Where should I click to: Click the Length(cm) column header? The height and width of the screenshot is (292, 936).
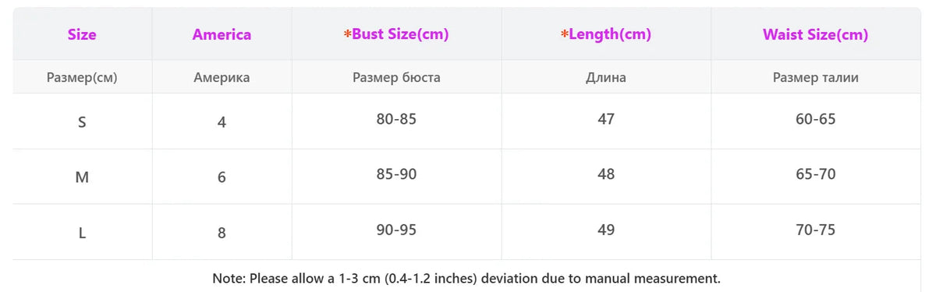click(606, 34)
